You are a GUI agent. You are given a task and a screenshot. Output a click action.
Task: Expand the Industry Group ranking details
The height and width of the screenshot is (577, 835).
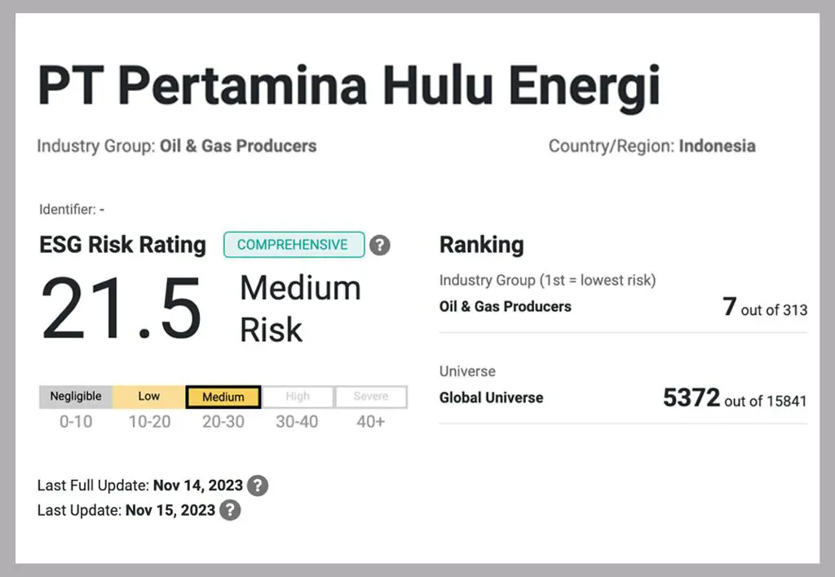click(x=546, y=280)
